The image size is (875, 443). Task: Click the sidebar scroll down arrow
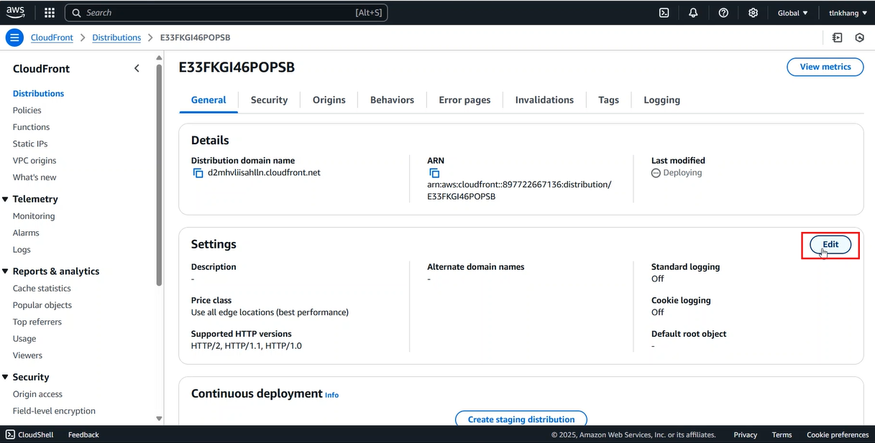pos(159,419)
